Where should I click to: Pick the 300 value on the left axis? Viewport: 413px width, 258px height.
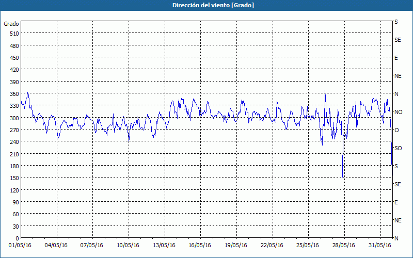tap(14, 118)
